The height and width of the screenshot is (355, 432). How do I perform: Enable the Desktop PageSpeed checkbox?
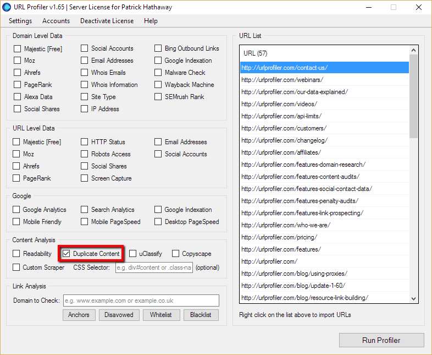[158, 222]
